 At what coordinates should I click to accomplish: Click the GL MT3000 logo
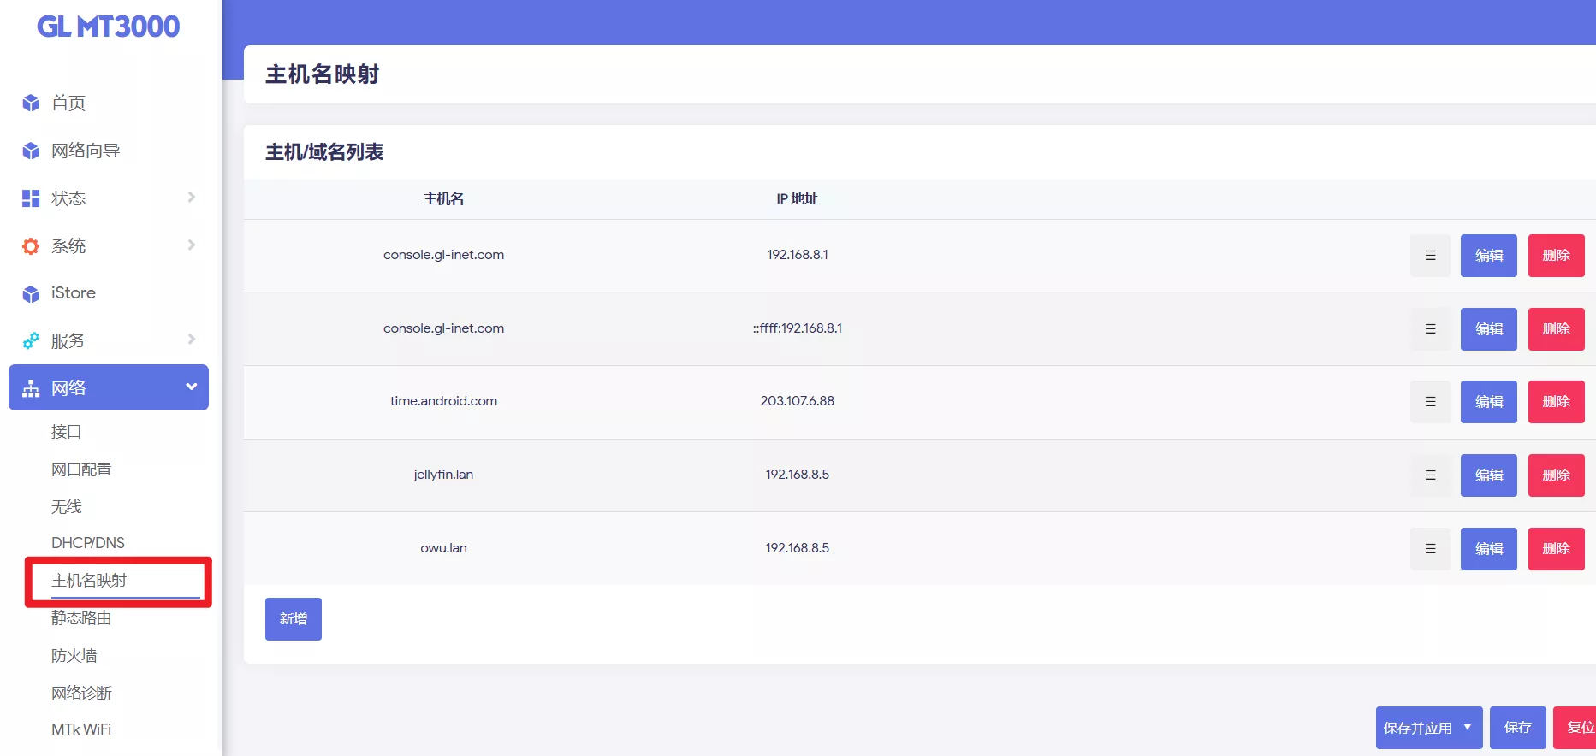pyautogui.click(x=109, y=27)
